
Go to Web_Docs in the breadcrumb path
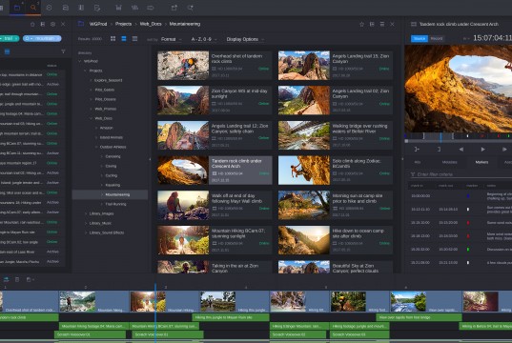coord(151,24)
